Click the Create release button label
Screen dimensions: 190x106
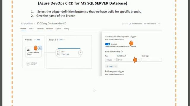pos(137,24)
